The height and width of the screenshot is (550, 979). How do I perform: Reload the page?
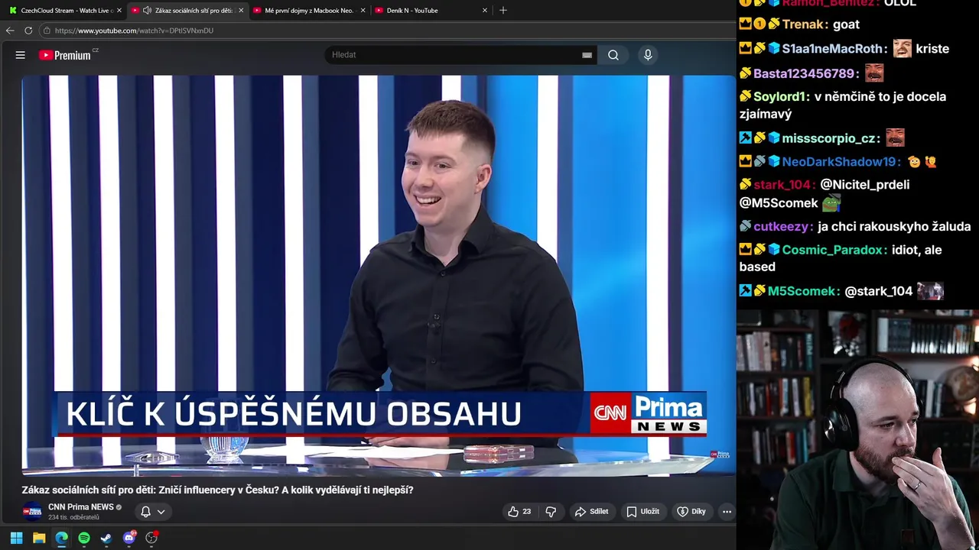(28, 31)
